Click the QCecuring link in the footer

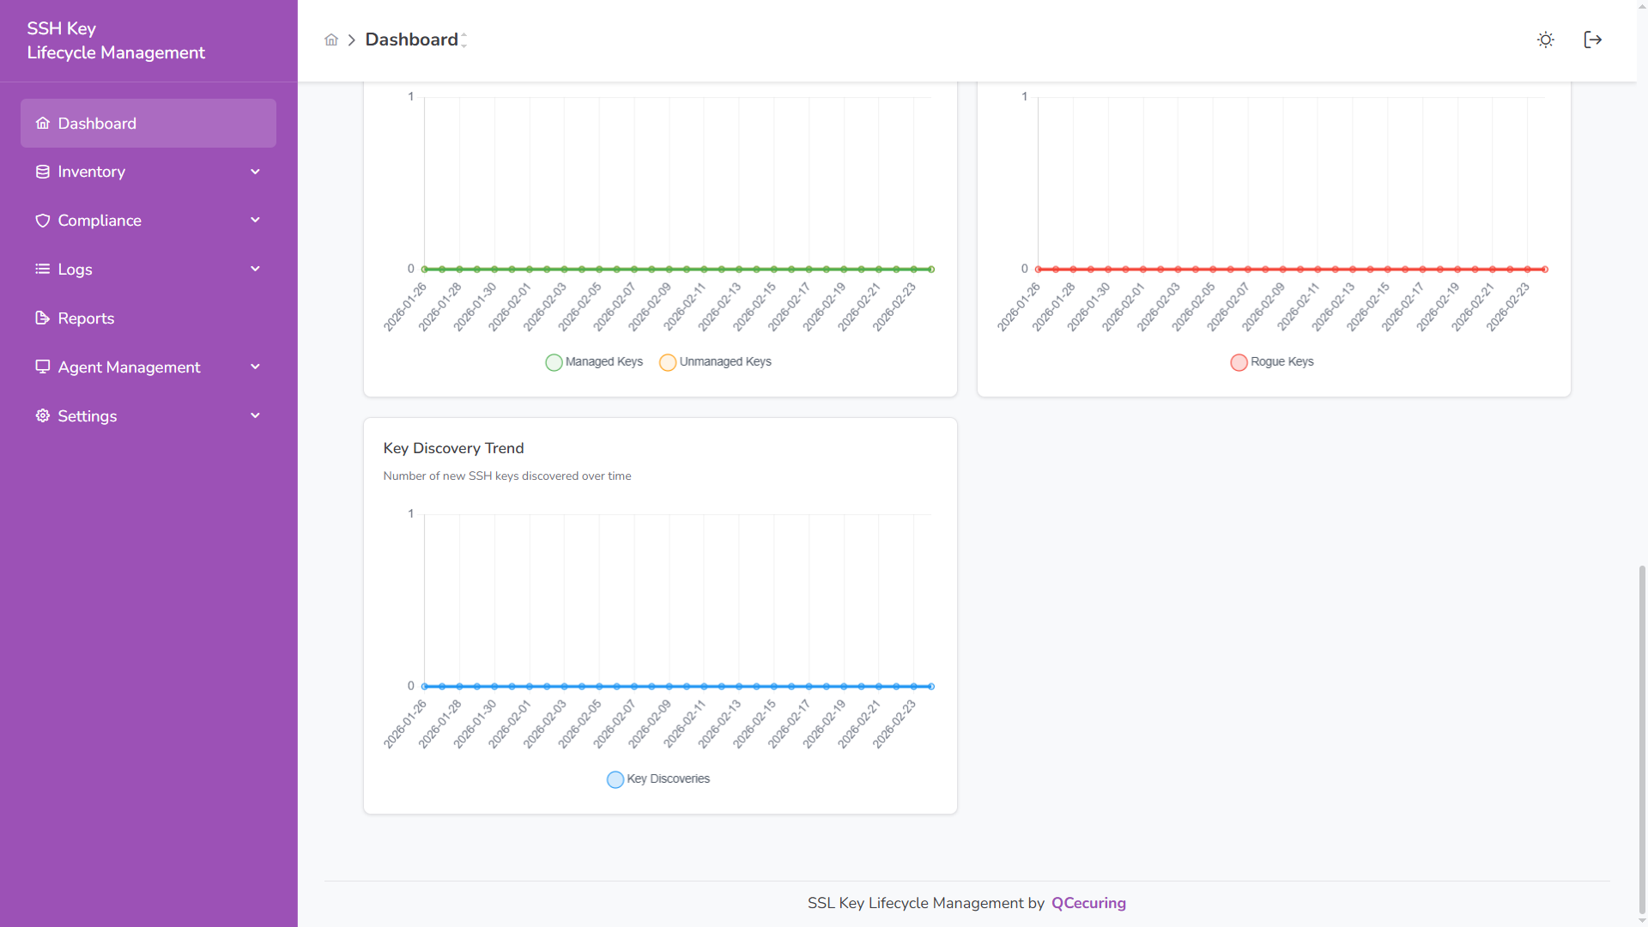pyautogui.click(x=1088, y=903)
